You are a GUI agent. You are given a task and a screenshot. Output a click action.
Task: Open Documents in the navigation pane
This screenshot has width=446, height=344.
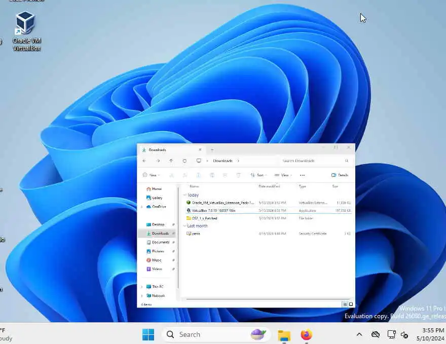tap(158, 242)
